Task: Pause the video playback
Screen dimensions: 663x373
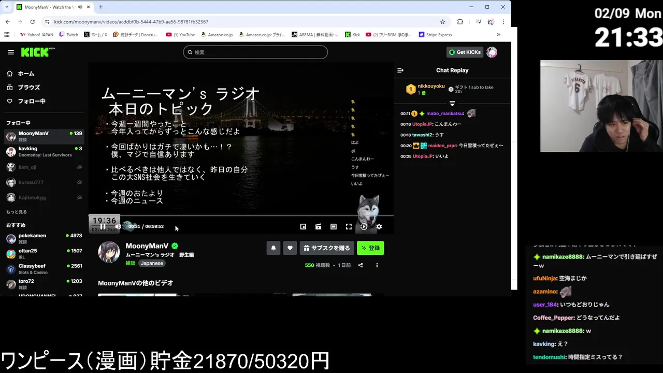Action: tap(103, 226)
